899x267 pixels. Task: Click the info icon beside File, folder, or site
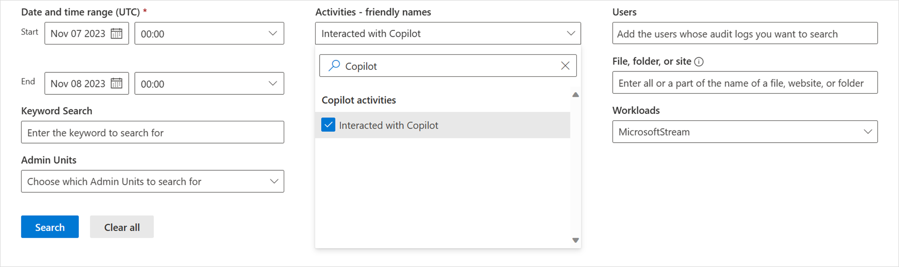699,62
